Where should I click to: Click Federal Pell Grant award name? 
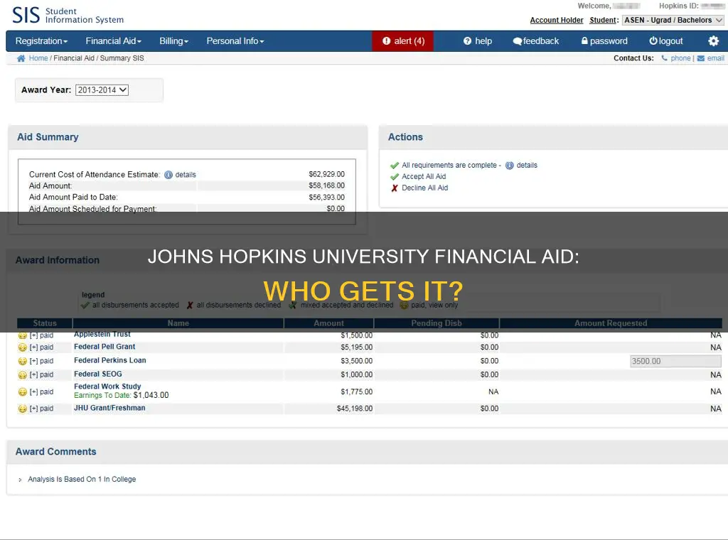[105, 347]
